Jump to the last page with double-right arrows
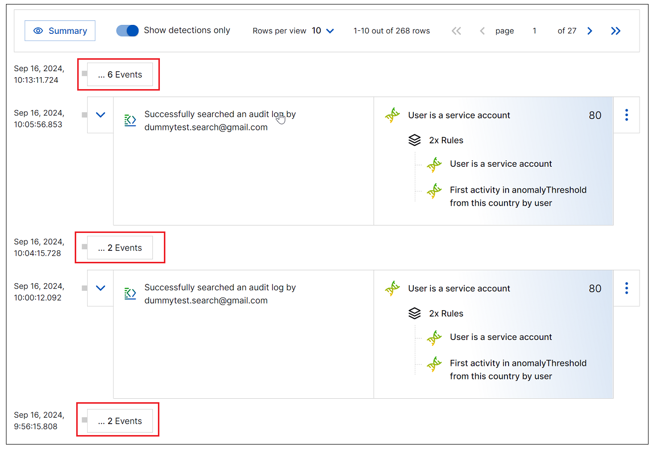The height and width of the screenshot is (449, 654). [x=616, y=31]
